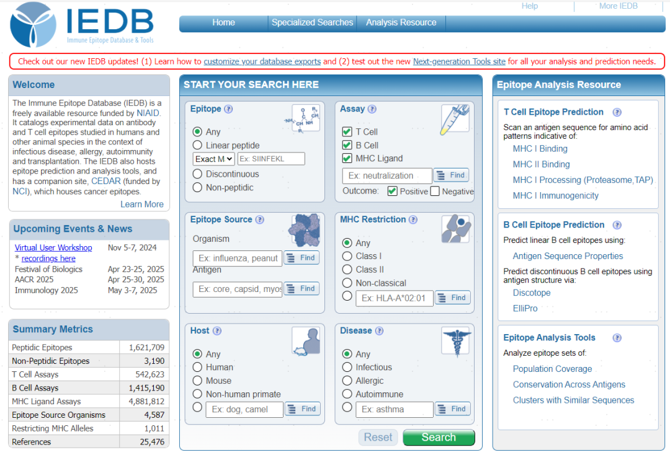Click the Assay pipette test tube icon
Image resolution: width=670 pixels, height=455 pixels.
click(455, 119)
